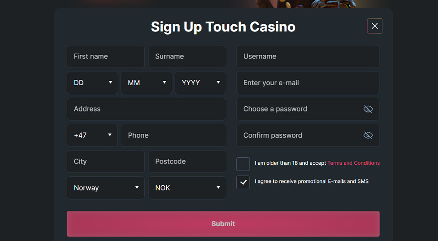The image size is (438, 241).
Task: Toggle visibility eye in Confirm password field
Action: (368, 135)
